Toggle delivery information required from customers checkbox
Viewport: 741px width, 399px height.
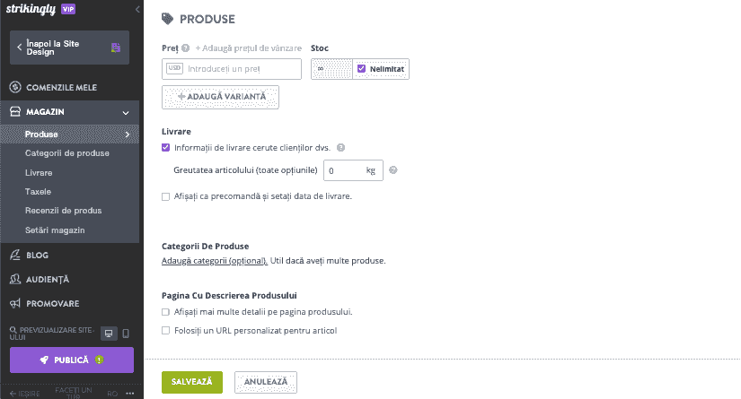166,148
